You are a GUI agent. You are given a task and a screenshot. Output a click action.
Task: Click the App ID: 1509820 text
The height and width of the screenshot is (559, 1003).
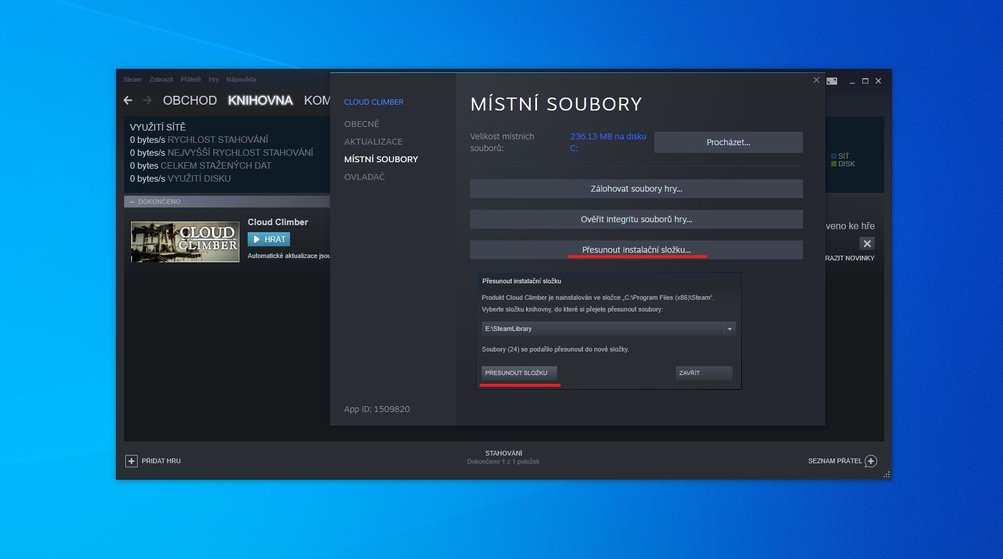click(377, 409)
